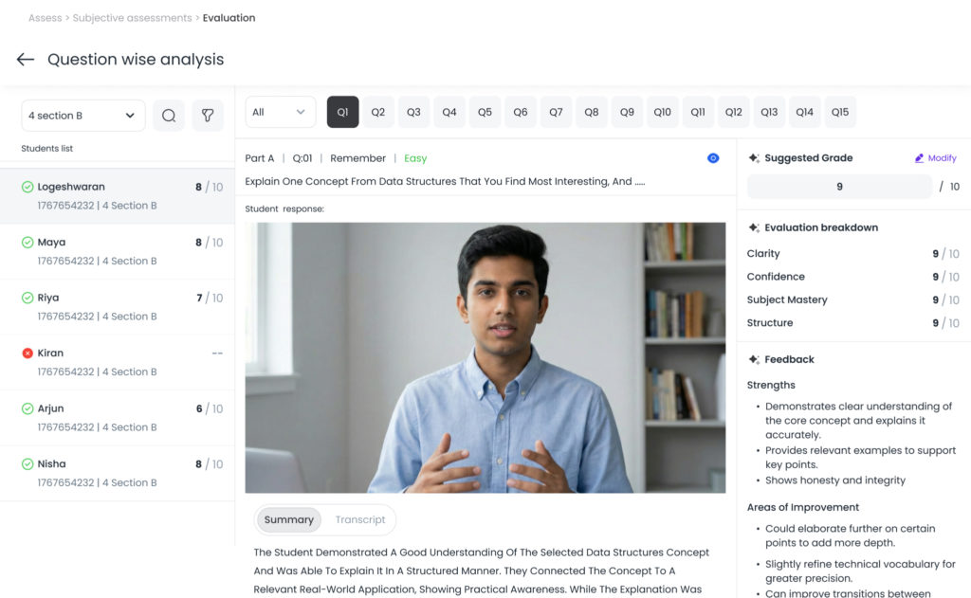Click the blue eye icon on question
Screen dimensions: 971x598
pos(713,158)
